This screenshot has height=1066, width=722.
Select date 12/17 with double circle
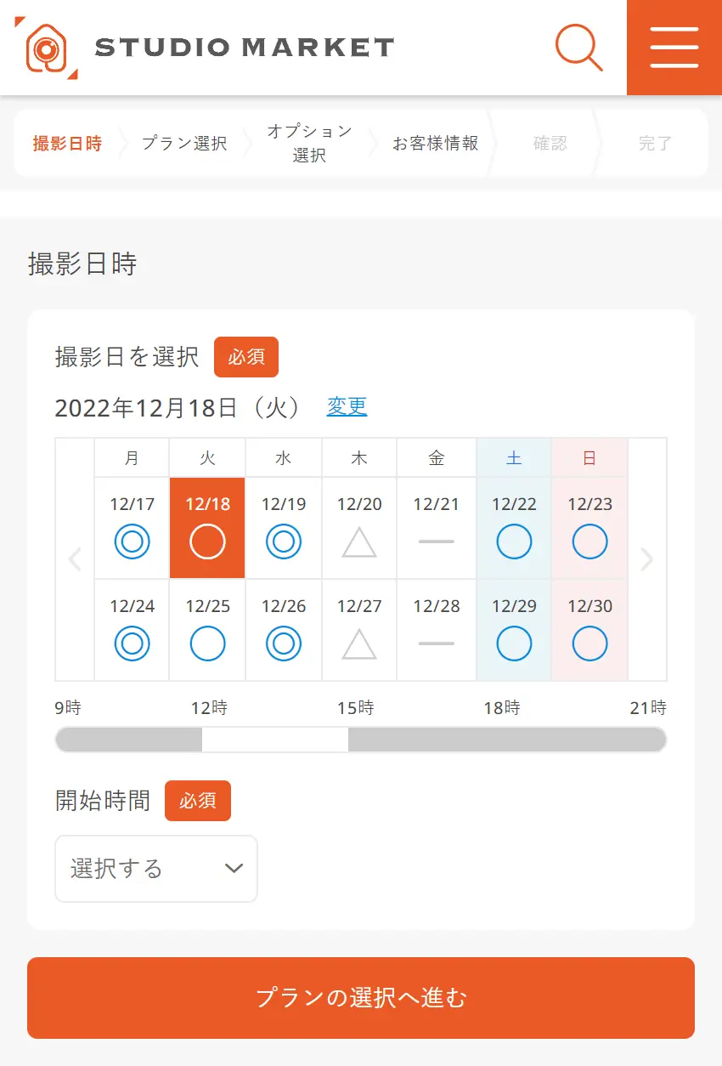tap(132, 528)
